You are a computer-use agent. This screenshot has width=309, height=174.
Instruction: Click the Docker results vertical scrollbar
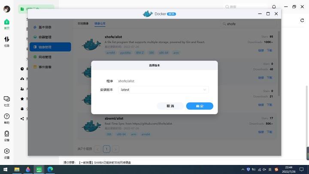click(x=279, y=63)
